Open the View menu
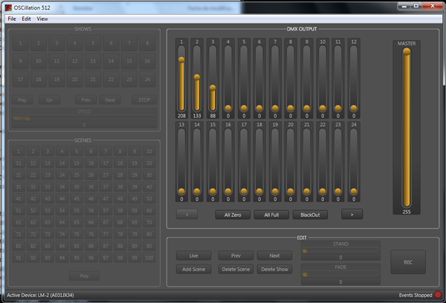Viewport: 446px width, 303px height. (x=42, y=18)
